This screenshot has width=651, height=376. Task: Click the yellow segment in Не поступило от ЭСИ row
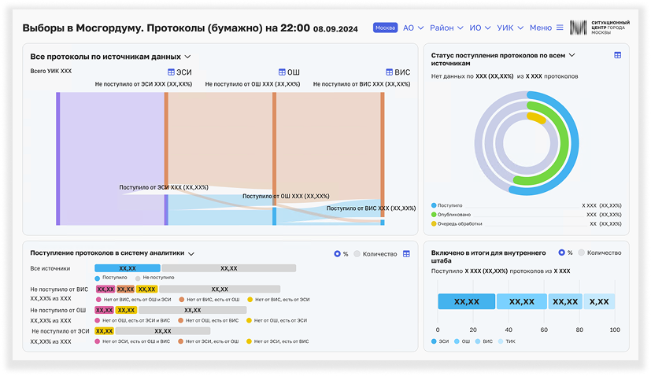pos(104,331)
